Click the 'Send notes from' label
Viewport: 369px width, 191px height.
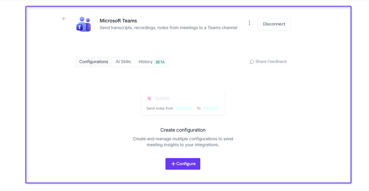(160, 108)
